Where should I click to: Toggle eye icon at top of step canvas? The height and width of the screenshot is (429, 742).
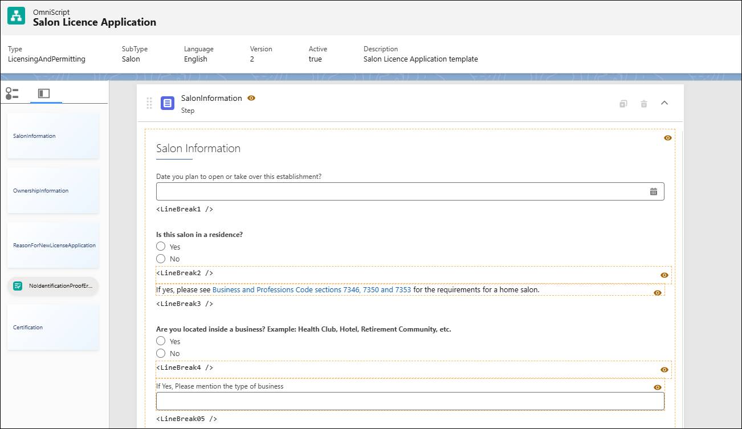tap(668, 138)
